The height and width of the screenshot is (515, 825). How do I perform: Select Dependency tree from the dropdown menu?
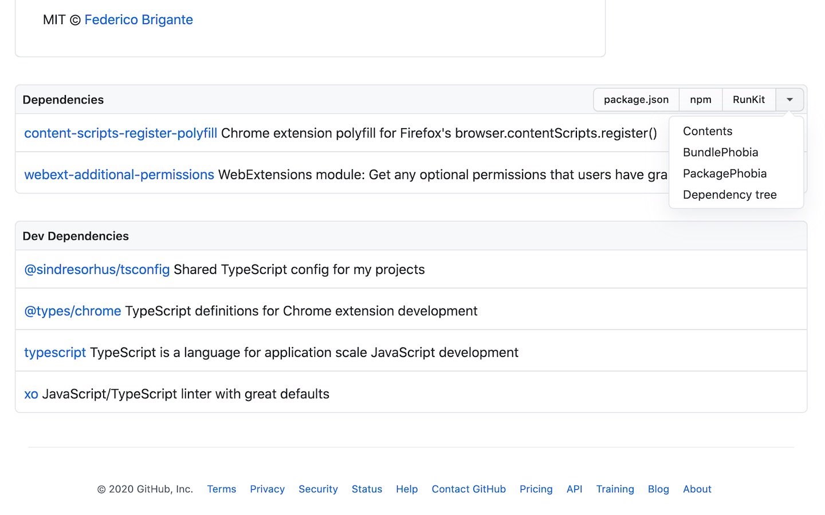click(730, 195)
